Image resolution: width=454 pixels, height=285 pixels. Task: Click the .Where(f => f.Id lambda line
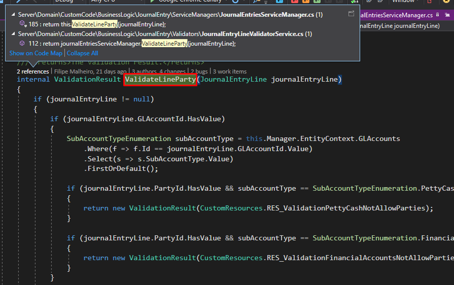coord(198,149)
